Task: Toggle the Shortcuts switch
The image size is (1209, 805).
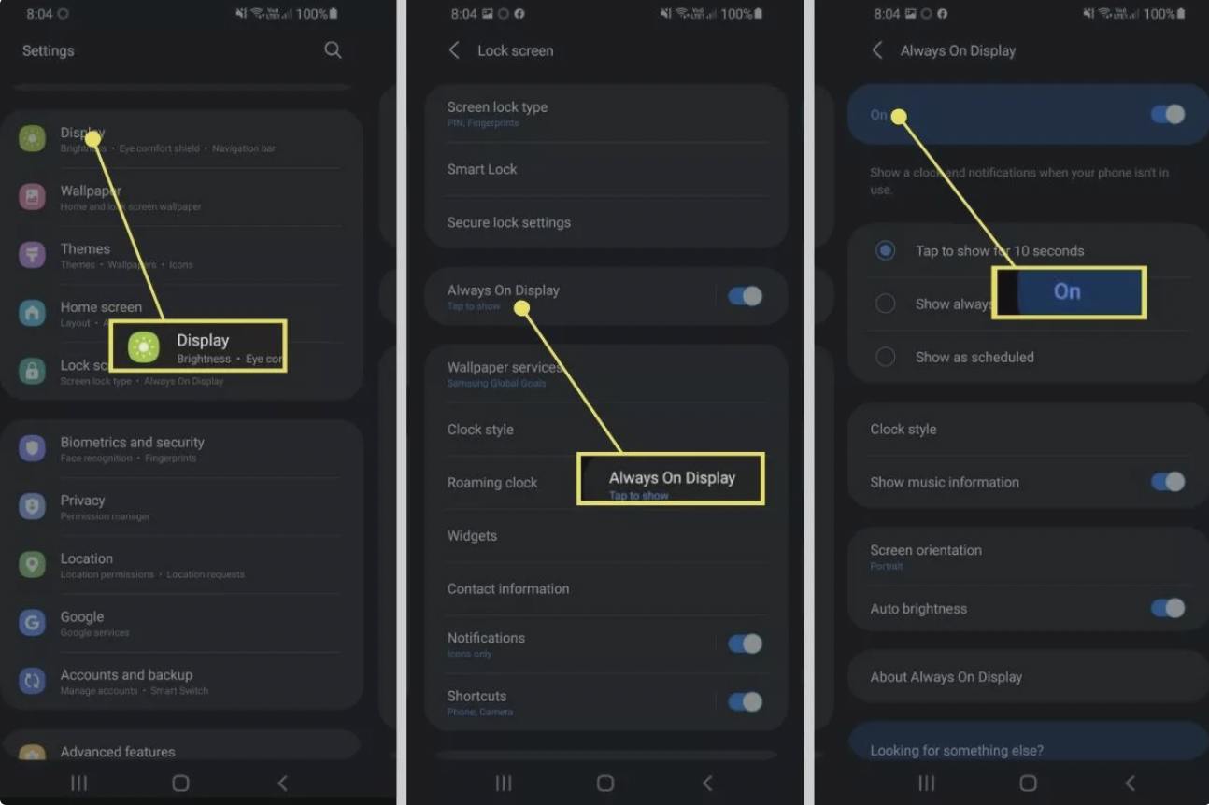Action: click(x=746, y=702)
